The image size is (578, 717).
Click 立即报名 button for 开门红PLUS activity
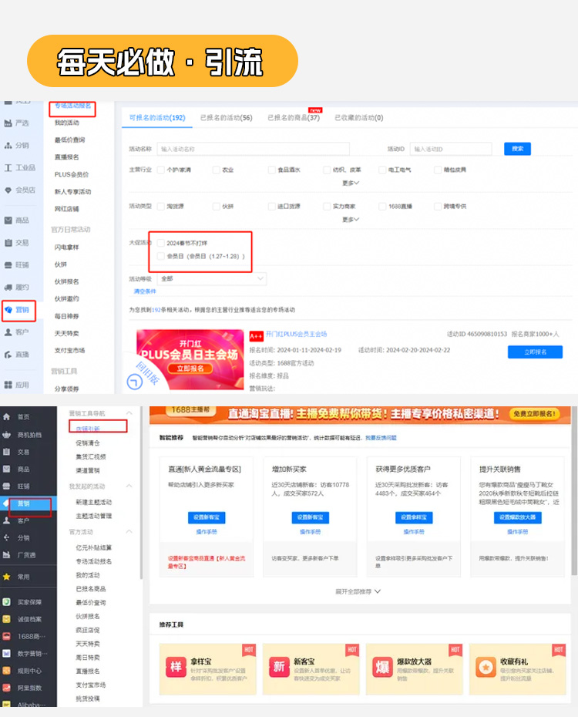(x=535, y=352)
